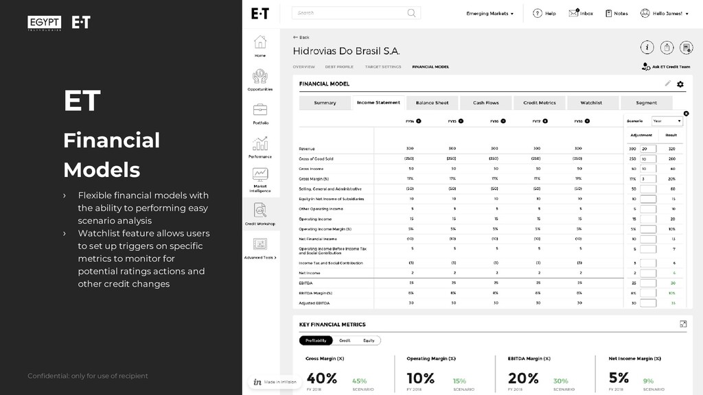Open Financial Model settings gear
The image size is (703, 395).
point(680,84)
